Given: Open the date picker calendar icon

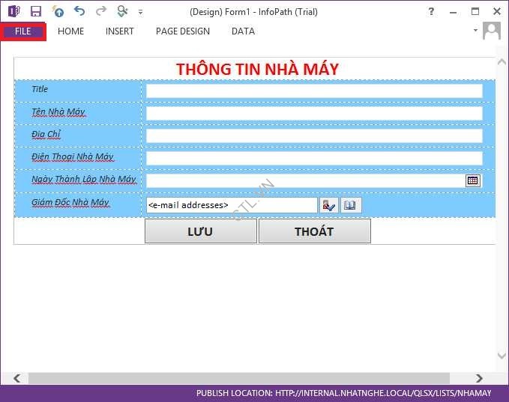Looking at the screenshot, I should (472, 180).
